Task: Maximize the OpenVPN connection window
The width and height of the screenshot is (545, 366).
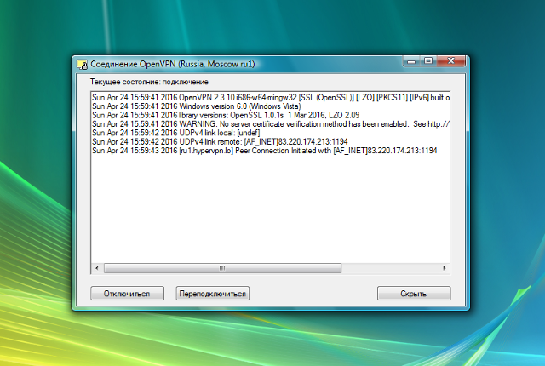Action: point(428,61)
